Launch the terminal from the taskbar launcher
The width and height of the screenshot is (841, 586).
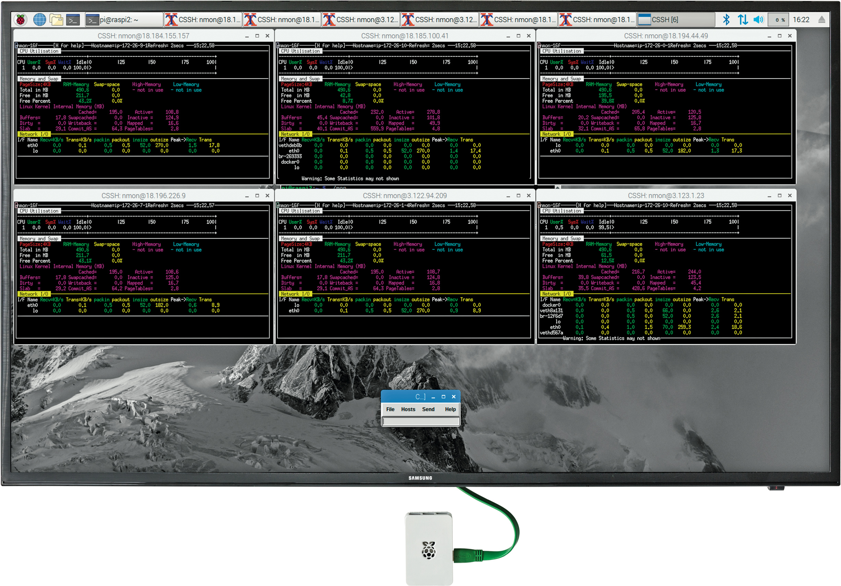73,20
